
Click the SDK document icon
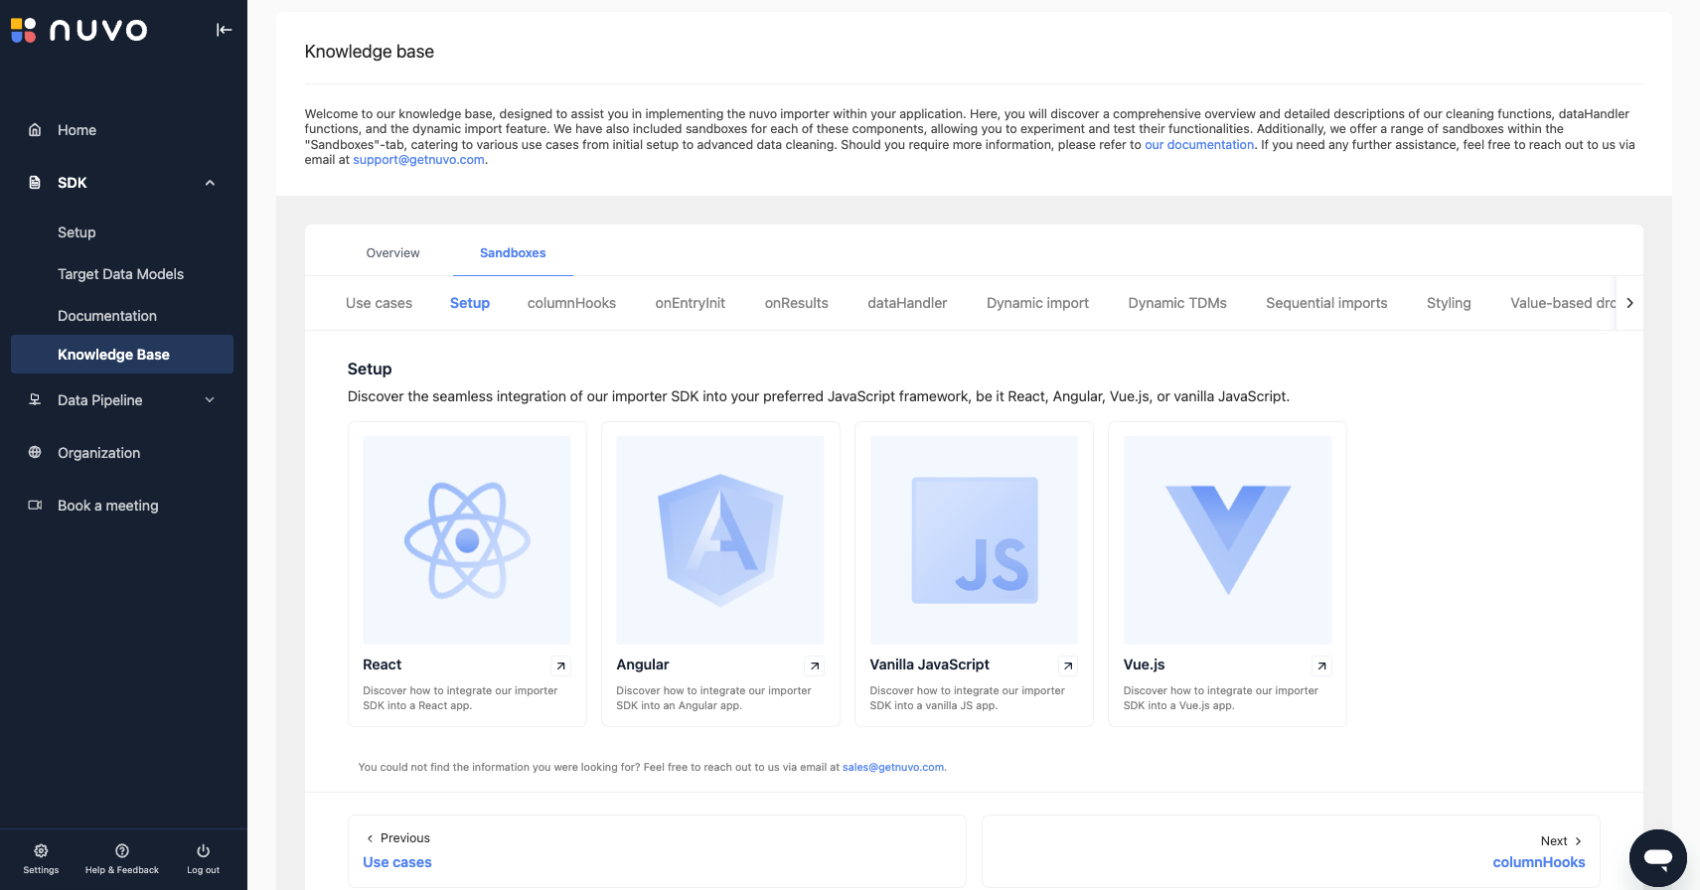tap(35, 183)
